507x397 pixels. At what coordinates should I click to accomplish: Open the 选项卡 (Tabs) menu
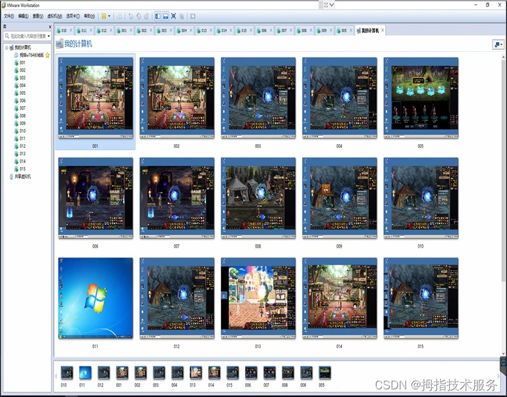click(73, 16)
